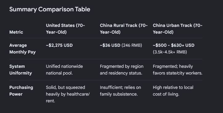Screen dimensions: 223x113
Task: Click Solid, but squeezed heavily by healthcare cell
Action: point(68,94)
